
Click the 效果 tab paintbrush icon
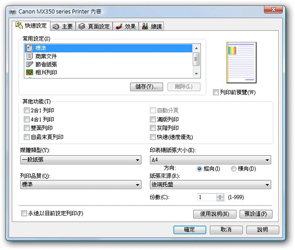pos(119,26)
